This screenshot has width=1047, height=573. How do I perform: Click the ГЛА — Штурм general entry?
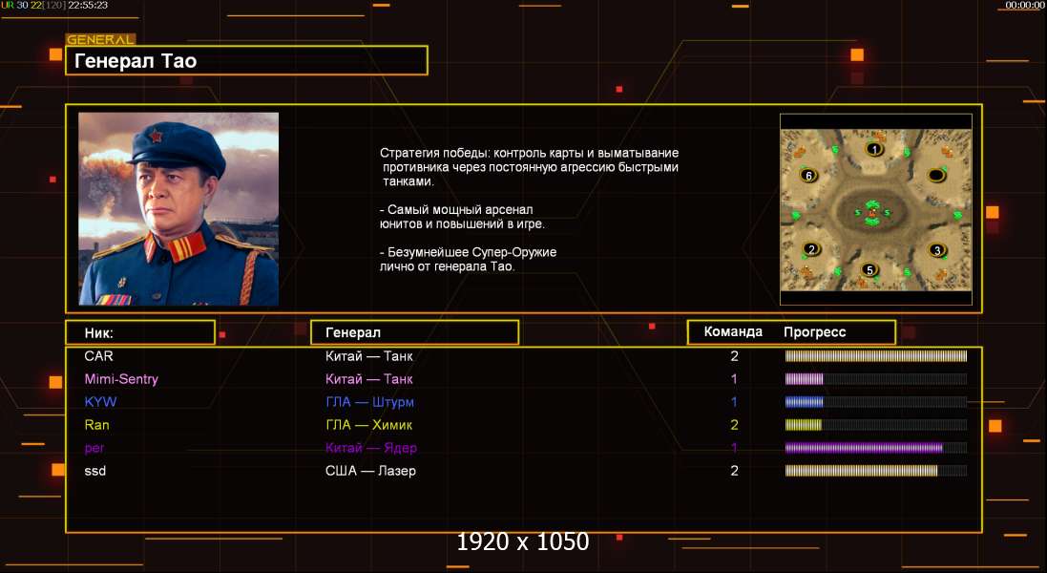(370, 402)
